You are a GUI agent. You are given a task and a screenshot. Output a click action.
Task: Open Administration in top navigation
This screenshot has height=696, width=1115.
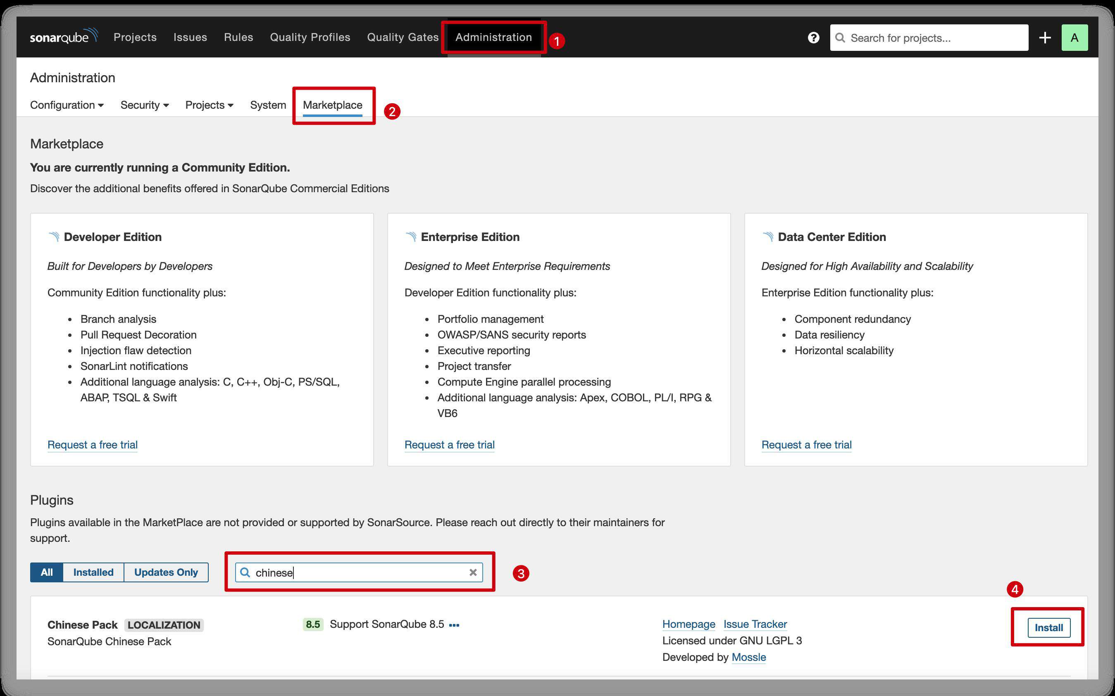tap(493, 37)
